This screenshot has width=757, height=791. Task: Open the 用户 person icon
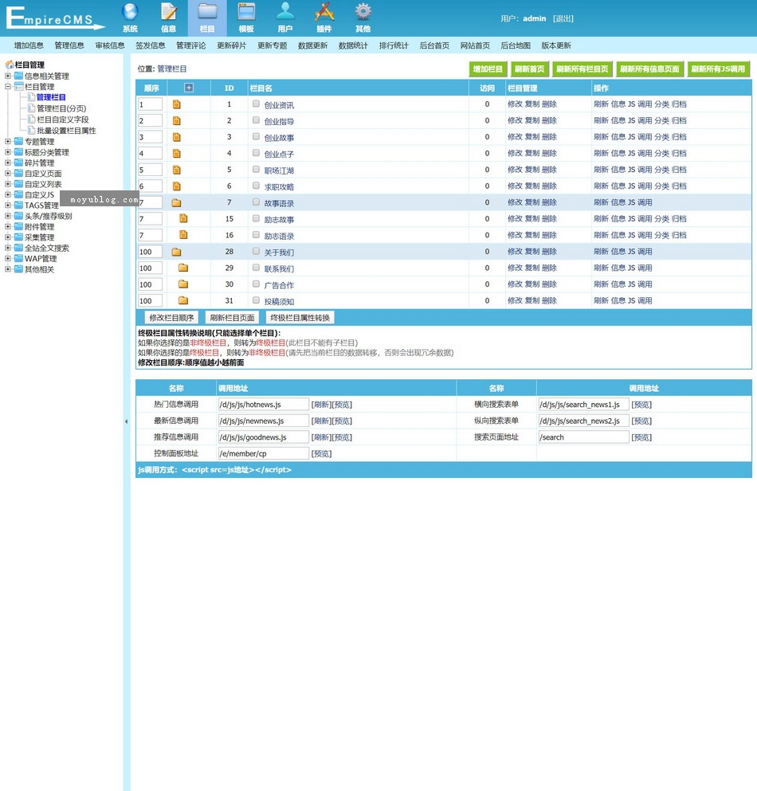pos(285,12)
